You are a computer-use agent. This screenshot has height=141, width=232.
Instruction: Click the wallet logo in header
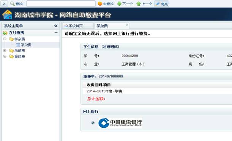pyautogui.click(x=7, y=14)
